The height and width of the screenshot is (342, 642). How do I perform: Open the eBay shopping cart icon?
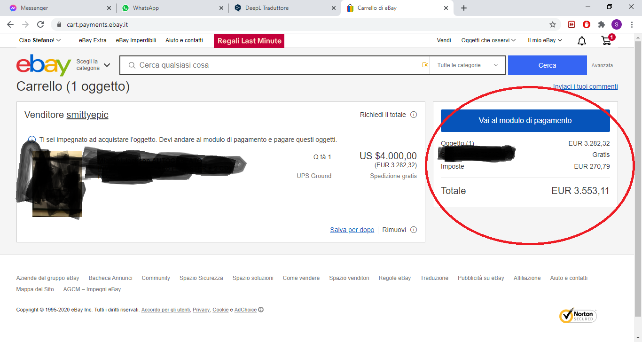[607, 41]
